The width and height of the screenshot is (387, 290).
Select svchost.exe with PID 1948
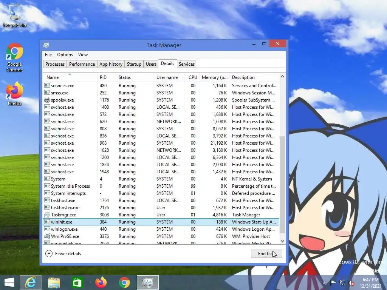click(161, 172)
